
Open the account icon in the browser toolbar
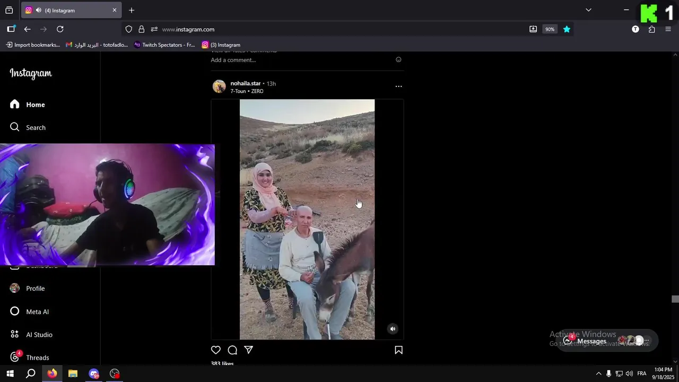tap(636, 29)
